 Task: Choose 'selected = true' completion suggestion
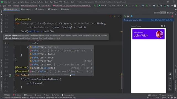(61, 57)
